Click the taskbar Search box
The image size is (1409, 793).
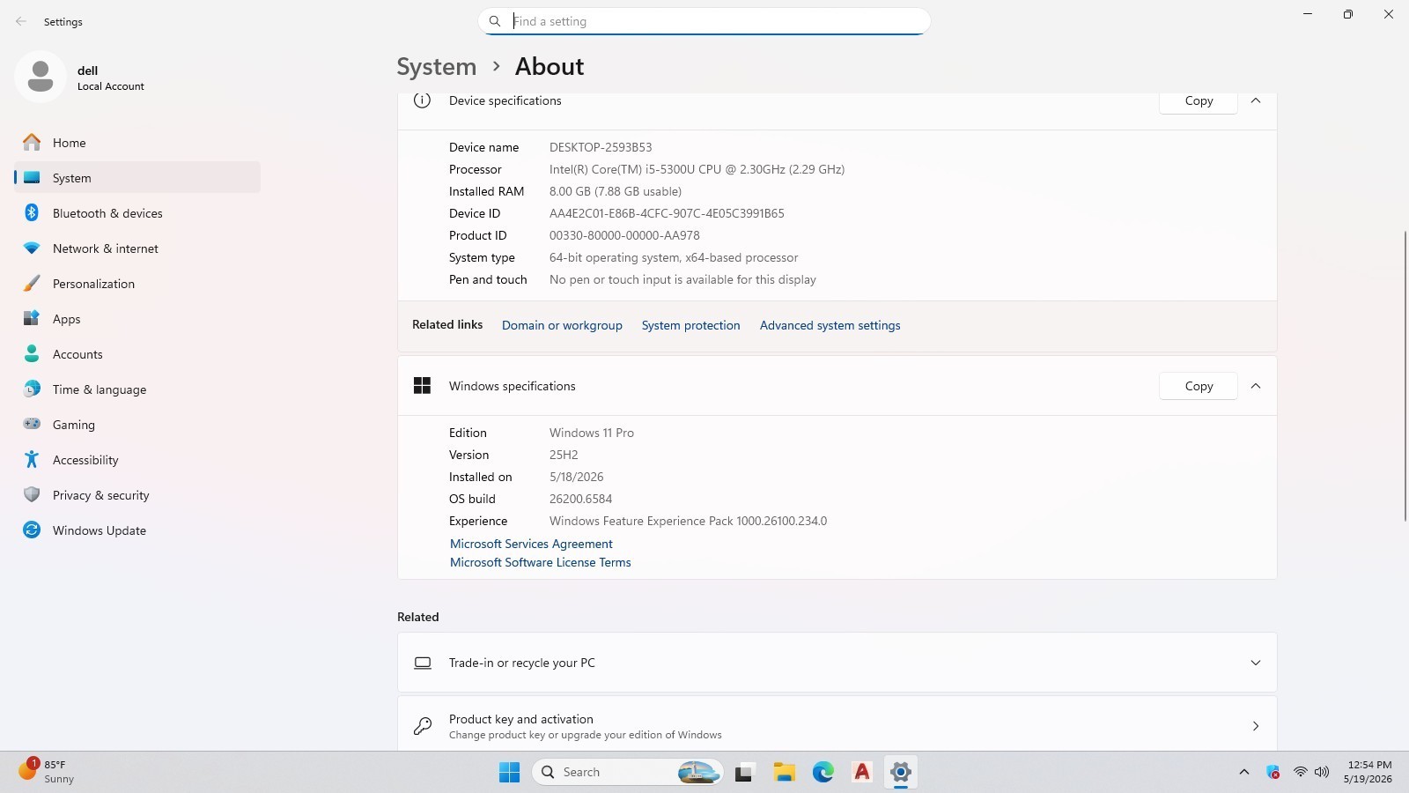click(x=627, y=772)
